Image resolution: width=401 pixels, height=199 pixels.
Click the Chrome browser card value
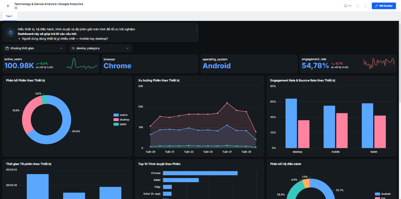(x=117, y=66)
